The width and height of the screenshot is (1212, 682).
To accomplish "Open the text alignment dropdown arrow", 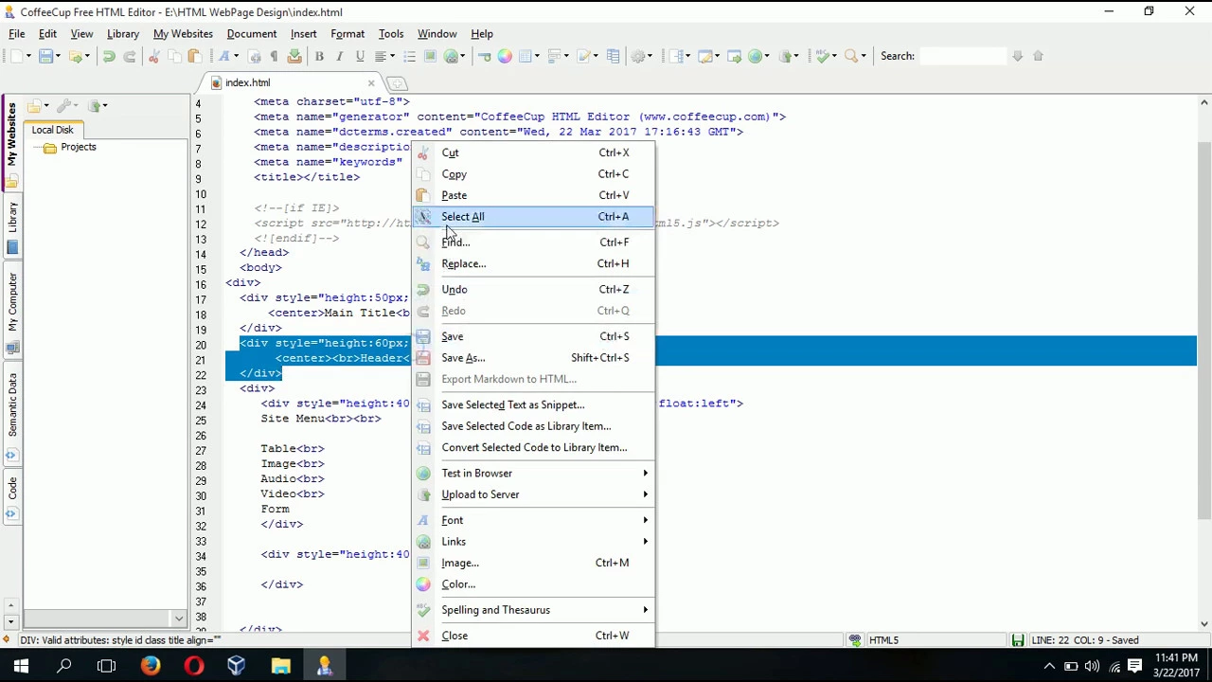I will click(x=393, y=56).
